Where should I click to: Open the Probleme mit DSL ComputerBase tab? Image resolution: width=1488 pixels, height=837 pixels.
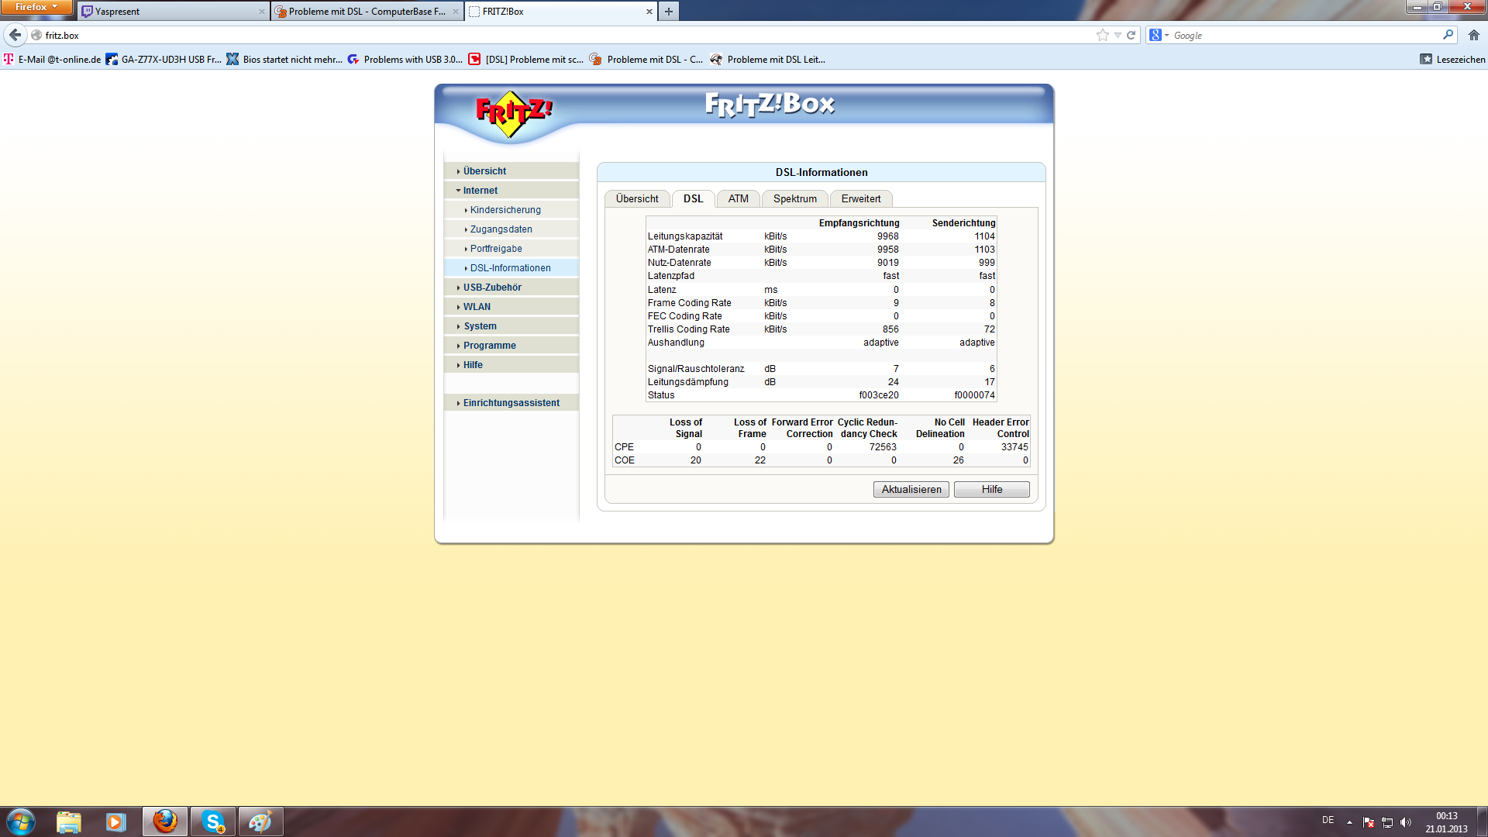coord(364,12)
